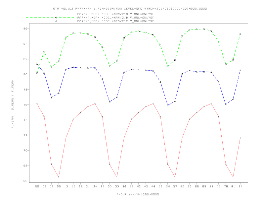This screenshot has width=262, height=203.
Task: Click the red plus data point at hour 24
Action: point(95,104)
